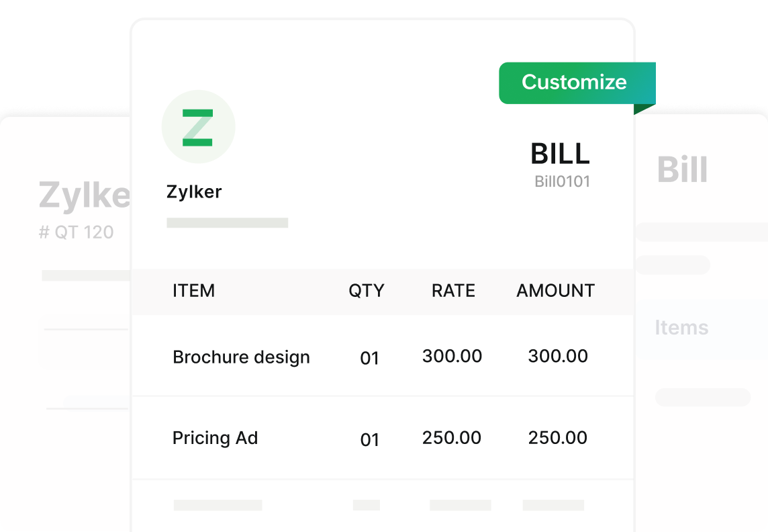Click the QTY column header
Image resolution: width=768 pixels, height=532 pixels.
click(367, 290)
